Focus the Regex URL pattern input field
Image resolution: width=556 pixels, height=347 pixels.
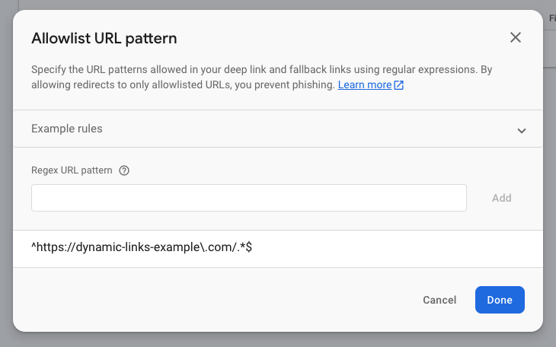[x=249, y=198]
